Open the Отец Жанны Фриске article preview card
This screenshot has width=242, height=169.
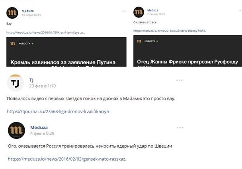[x=188, y=51]
